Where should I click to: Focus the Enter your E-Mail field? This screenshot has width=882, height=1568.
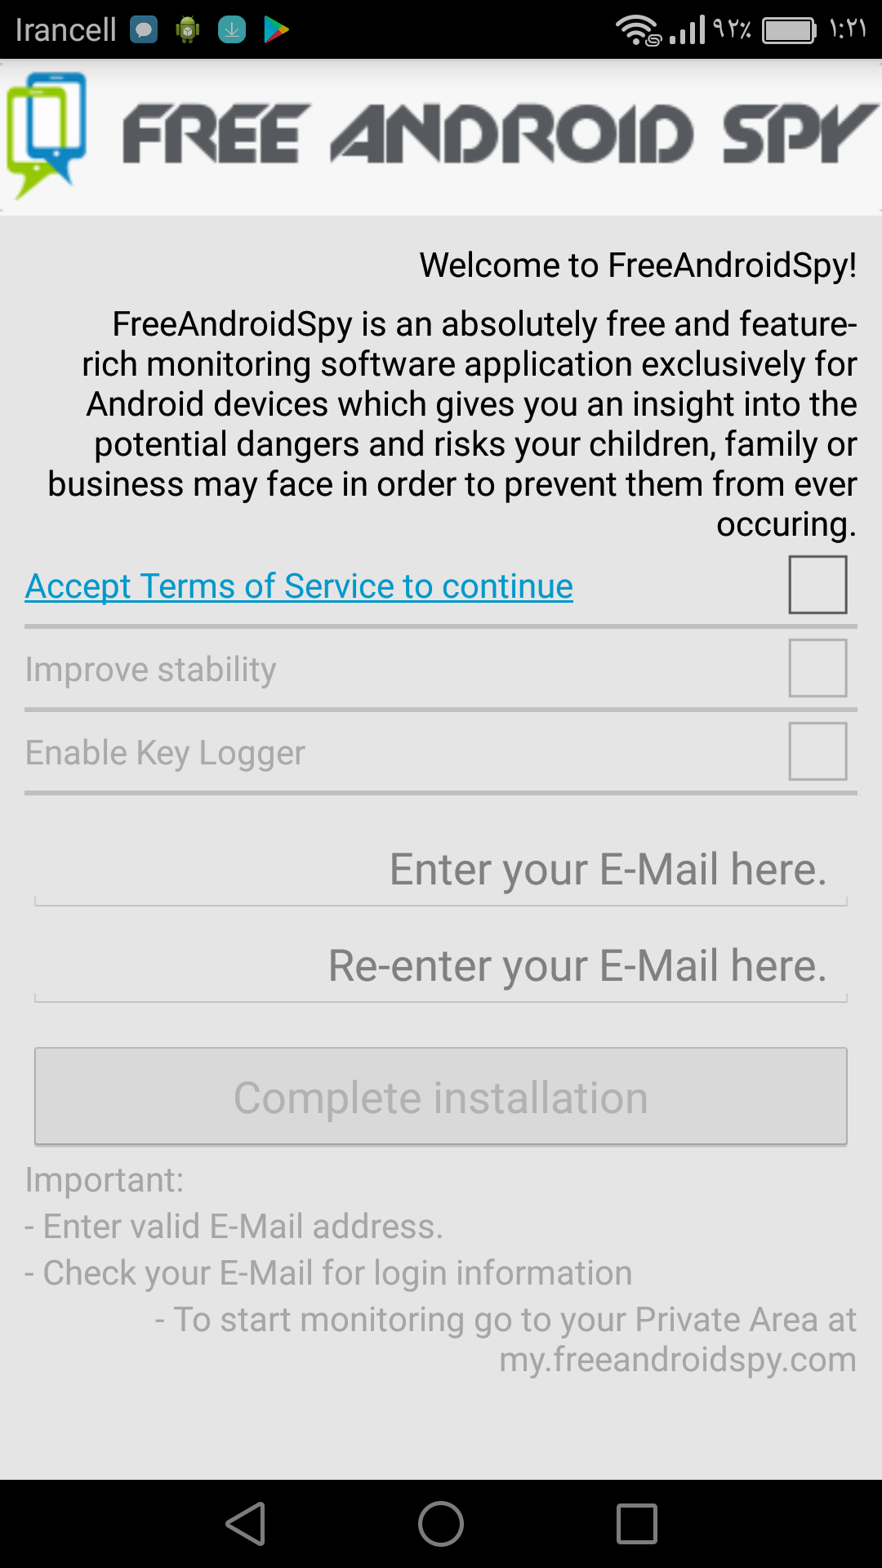click(x=441, y=871)
